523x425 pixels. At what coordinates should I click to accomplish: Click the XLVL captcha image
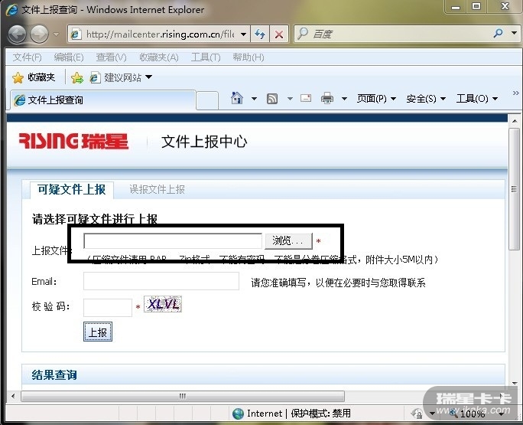[x=163, y=304]
